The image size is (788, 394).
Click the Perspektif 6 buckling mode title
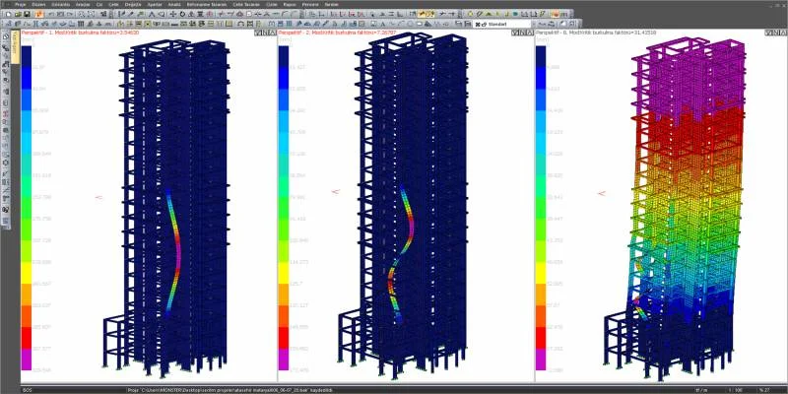click(596, 33)
